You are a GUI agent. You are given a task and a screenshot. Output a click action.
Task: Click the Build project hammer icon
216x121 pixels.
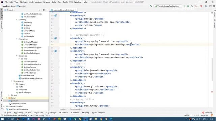pyautogui.click(x=151, y=6)
